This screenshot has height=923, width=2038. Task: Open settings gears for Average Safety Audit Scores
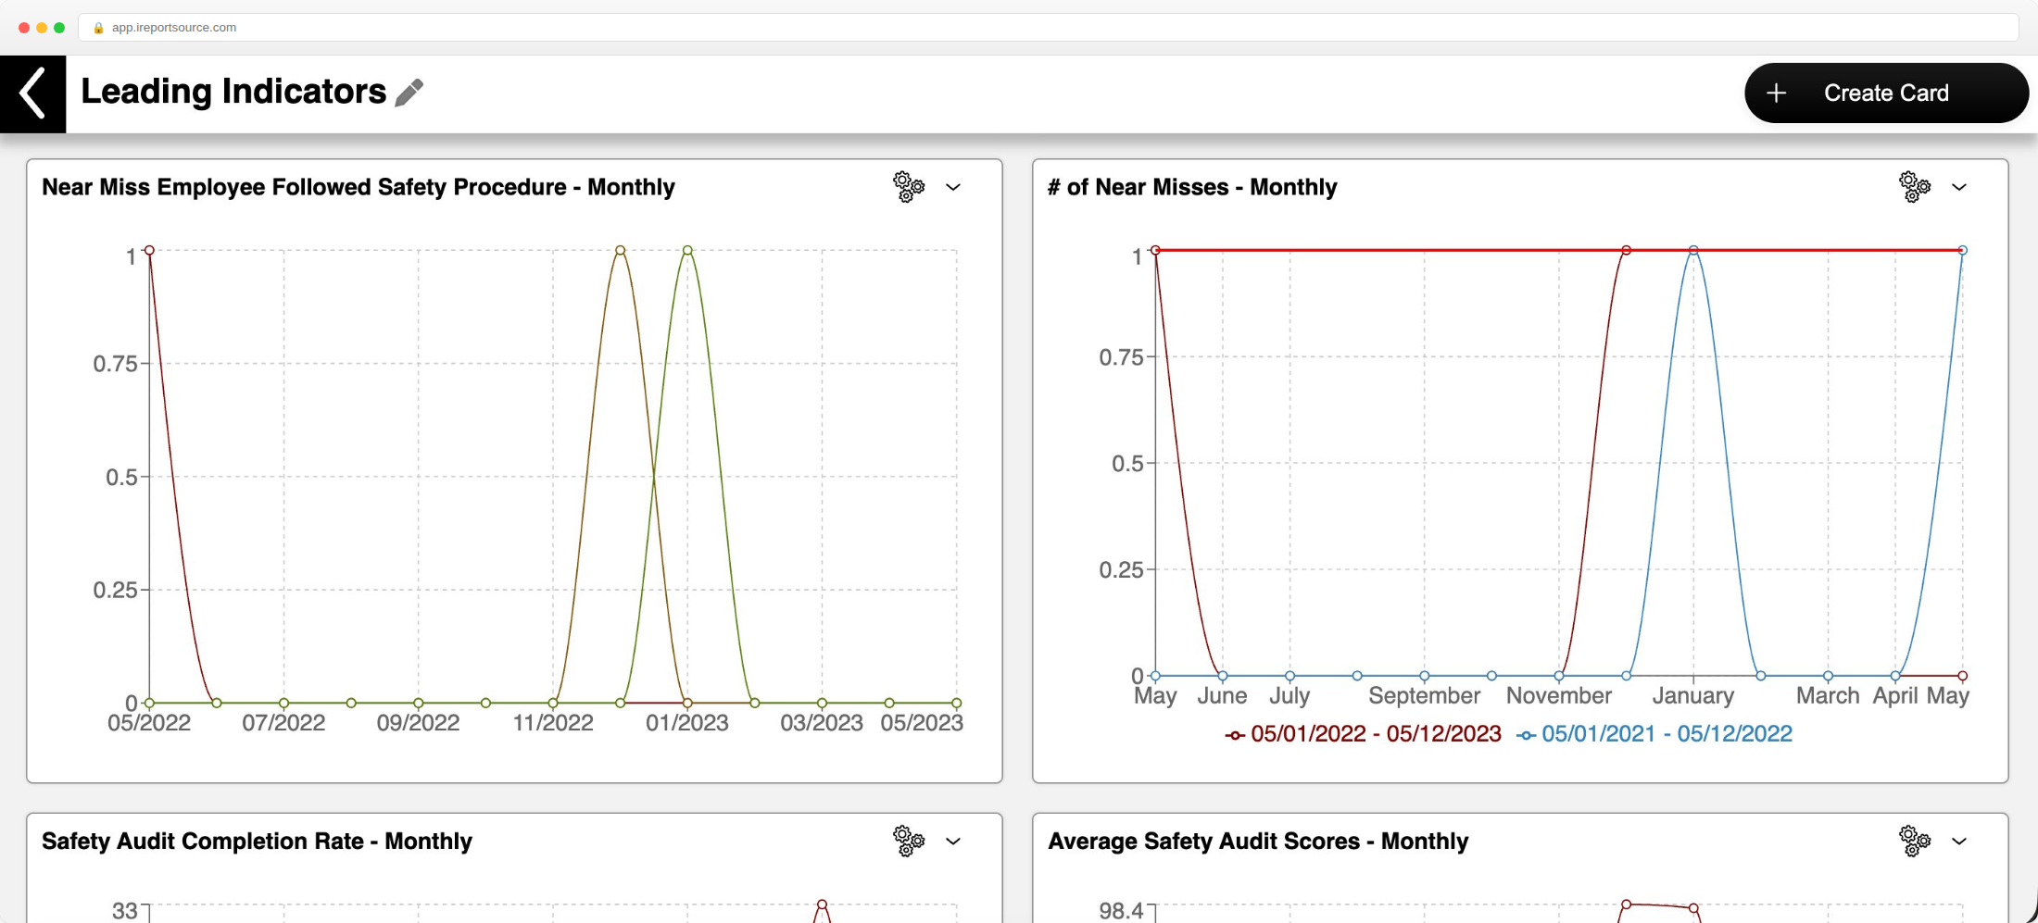tap(1914, 841)
